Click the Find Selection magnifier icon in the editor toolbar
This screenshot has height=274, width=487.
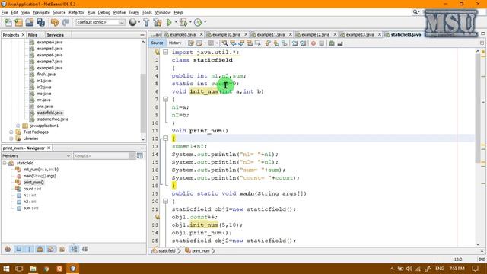224,43
